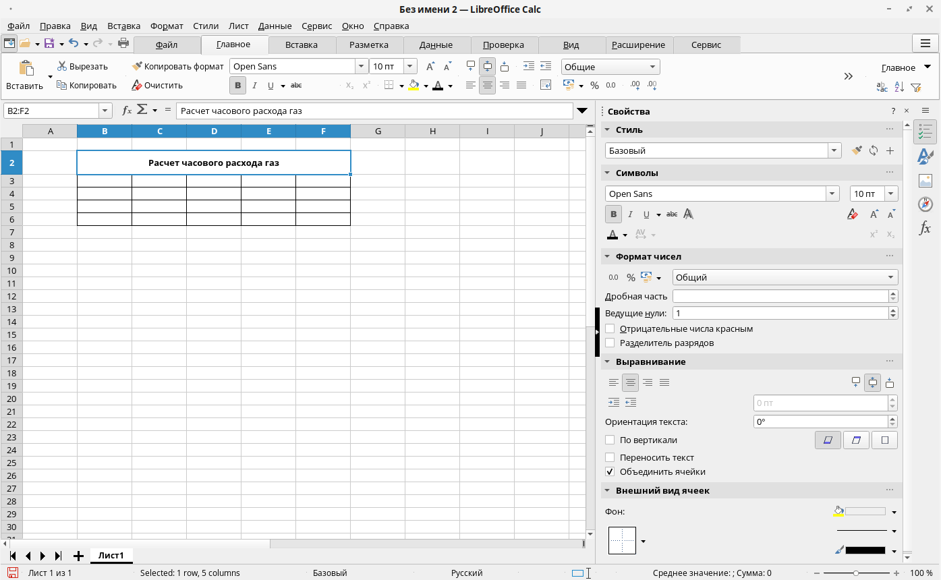Click the strikethrough icon in the ribbon
Screen dimensions: 941x580
coord(295,86)
